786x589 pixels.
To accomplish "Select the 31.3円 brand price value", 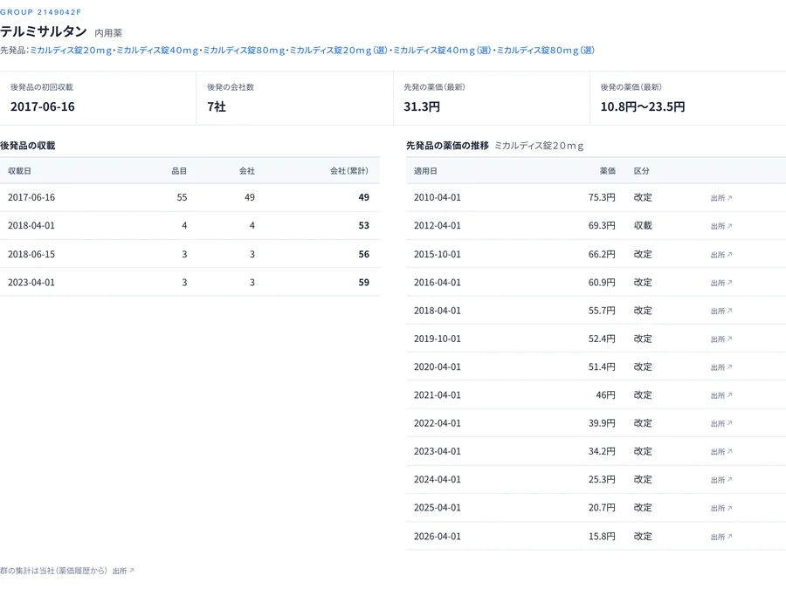I will pyautogui.click(x=422, y=106).
